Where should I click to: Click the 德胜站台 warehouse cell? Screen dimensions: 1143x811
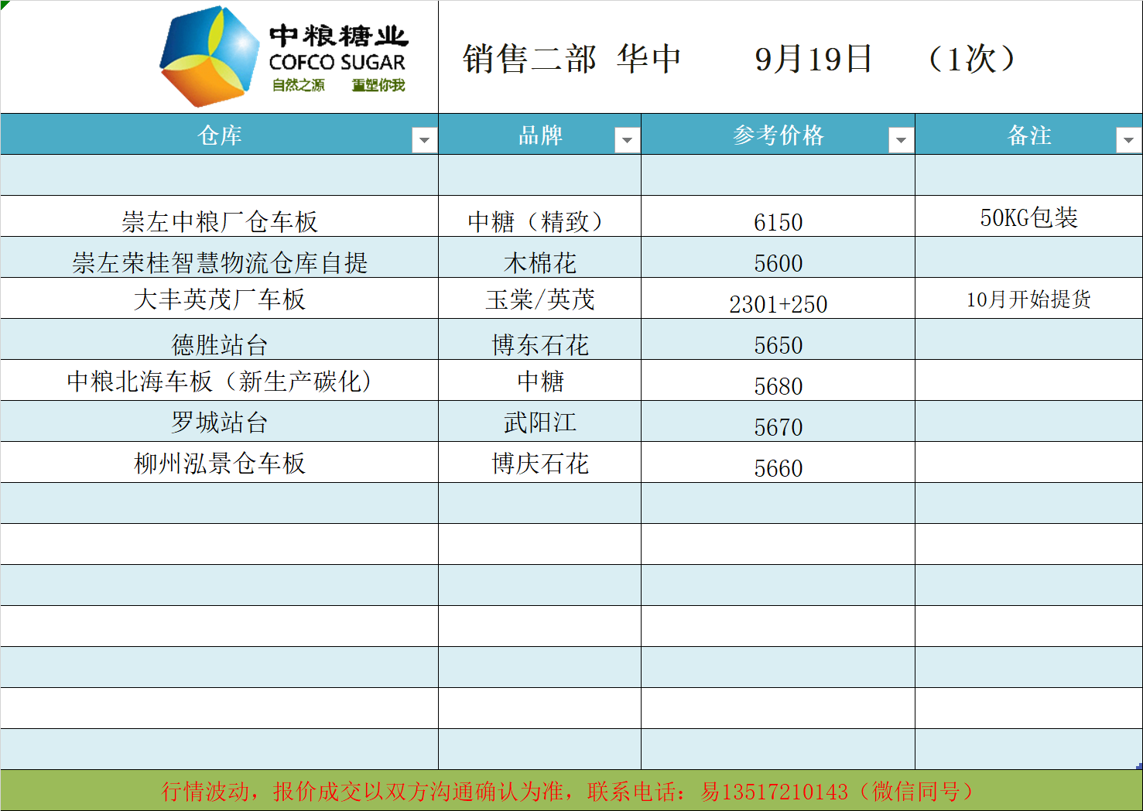pos(220,344)
